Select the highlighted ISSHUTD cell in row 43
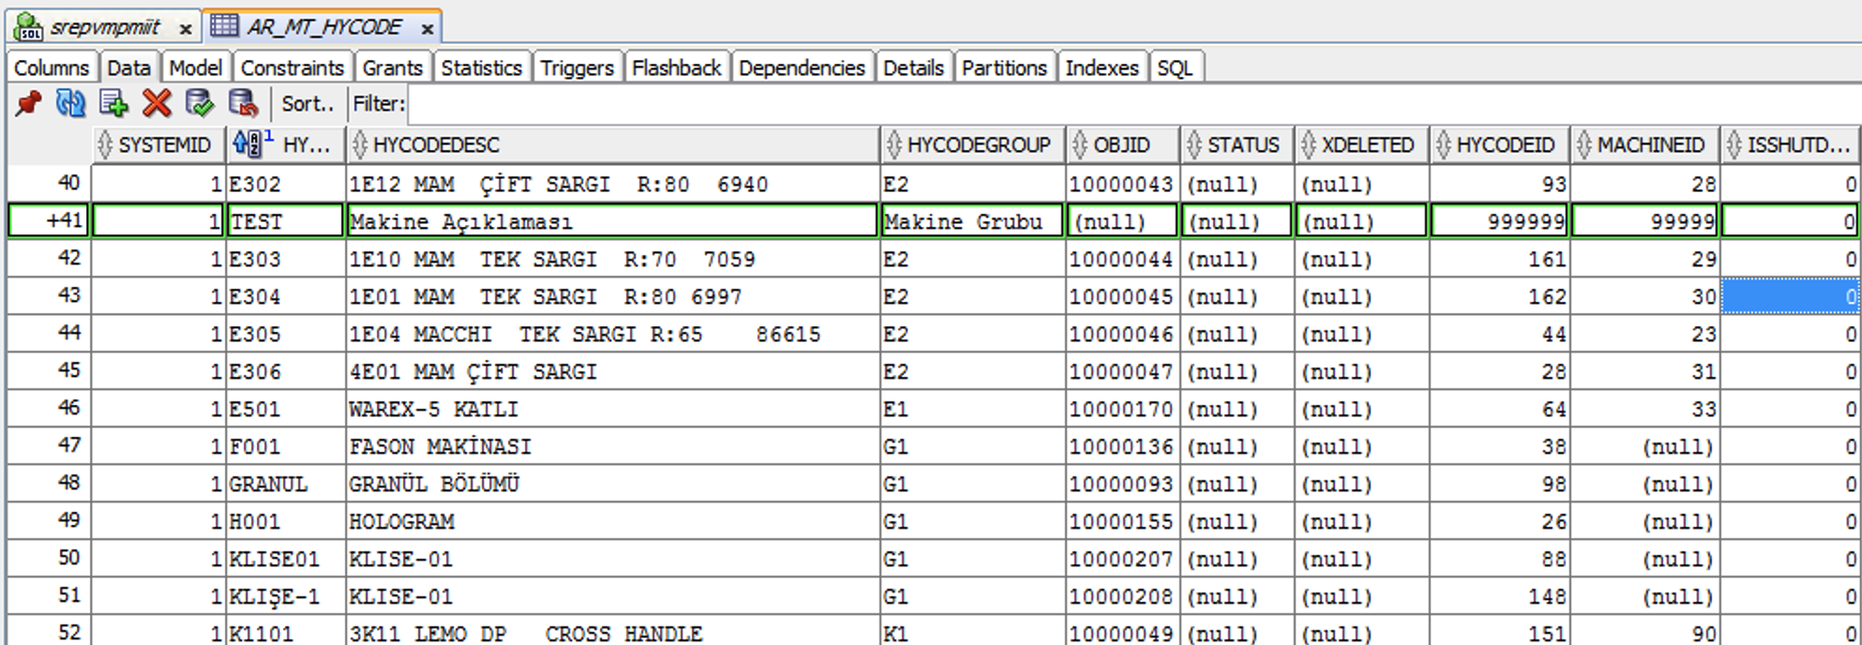 [1791, 296]
